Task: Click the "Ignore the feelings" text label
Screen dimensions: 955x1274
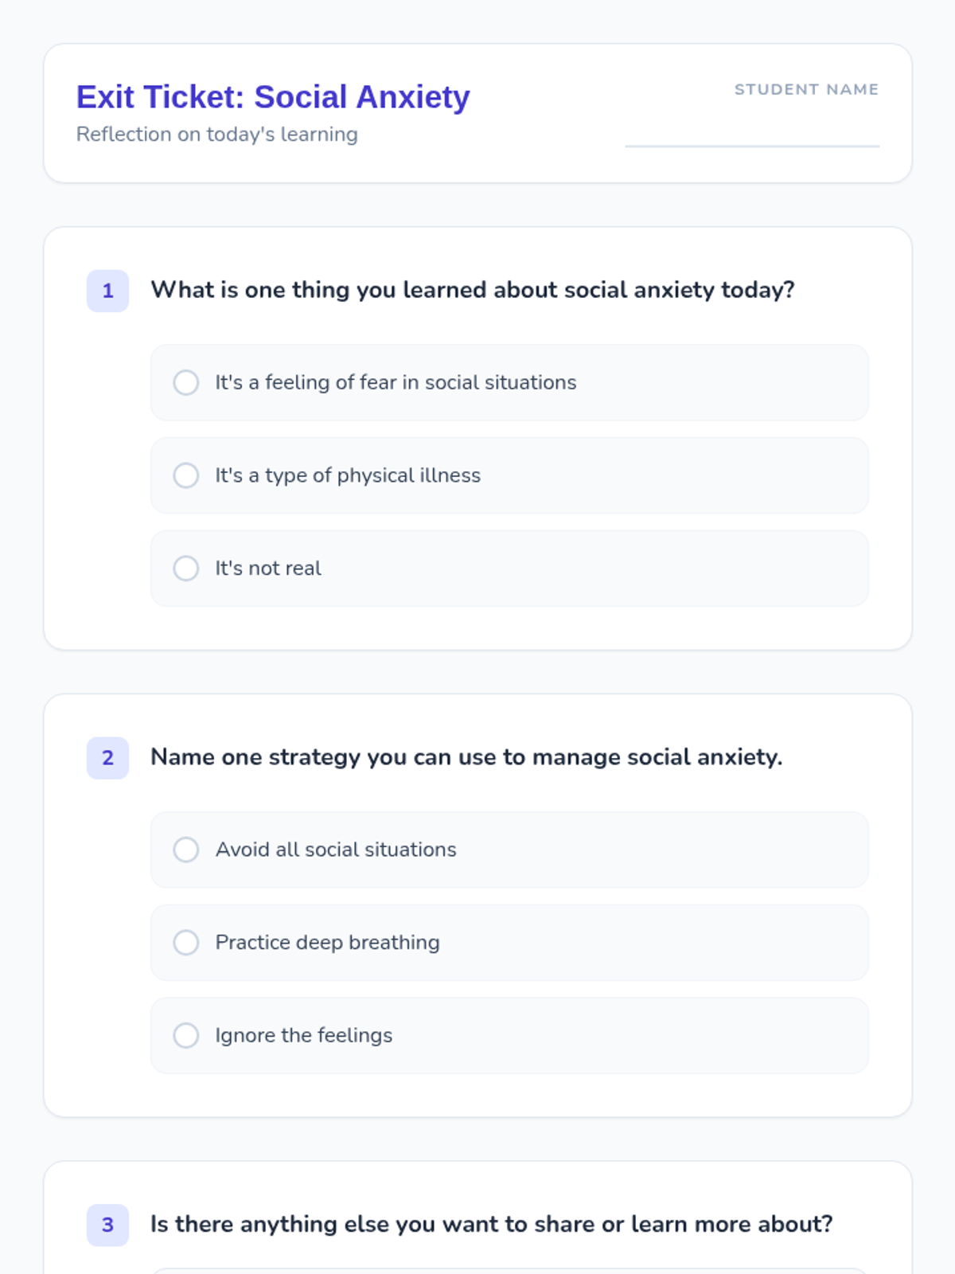Action: (x=304, y=1036)
